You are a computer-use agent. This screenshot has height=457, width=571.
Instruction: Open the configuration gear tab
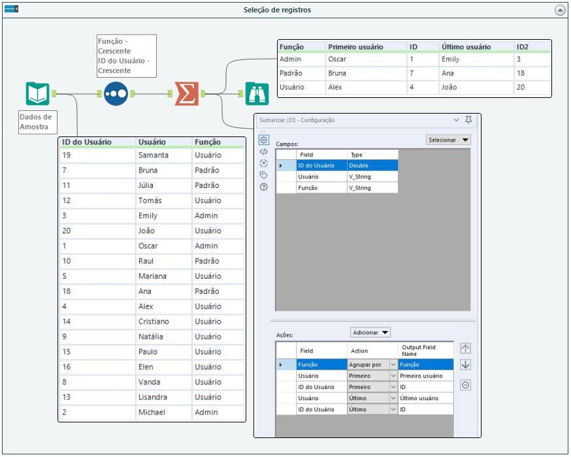pyautogui.click(x=264, y=140)
